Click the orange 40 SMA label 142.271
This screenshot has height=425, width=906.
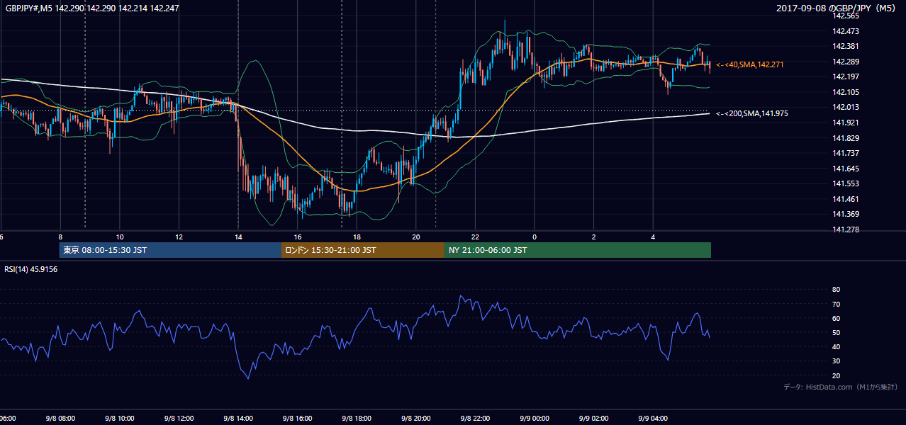751,64
